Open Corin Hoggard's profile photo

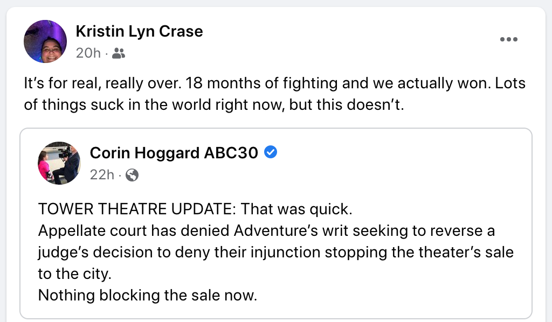tap(59, 163)
